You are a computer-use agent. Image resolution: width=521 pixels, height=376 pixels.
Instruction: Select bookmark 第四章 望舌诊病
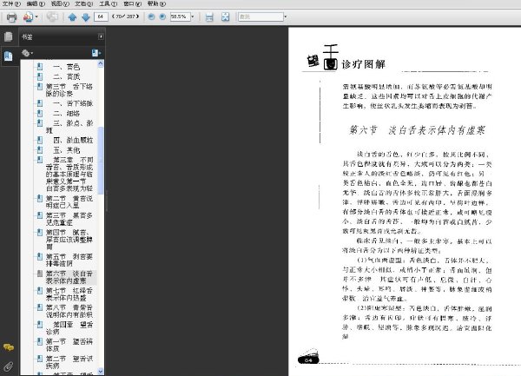coord(69,328)
